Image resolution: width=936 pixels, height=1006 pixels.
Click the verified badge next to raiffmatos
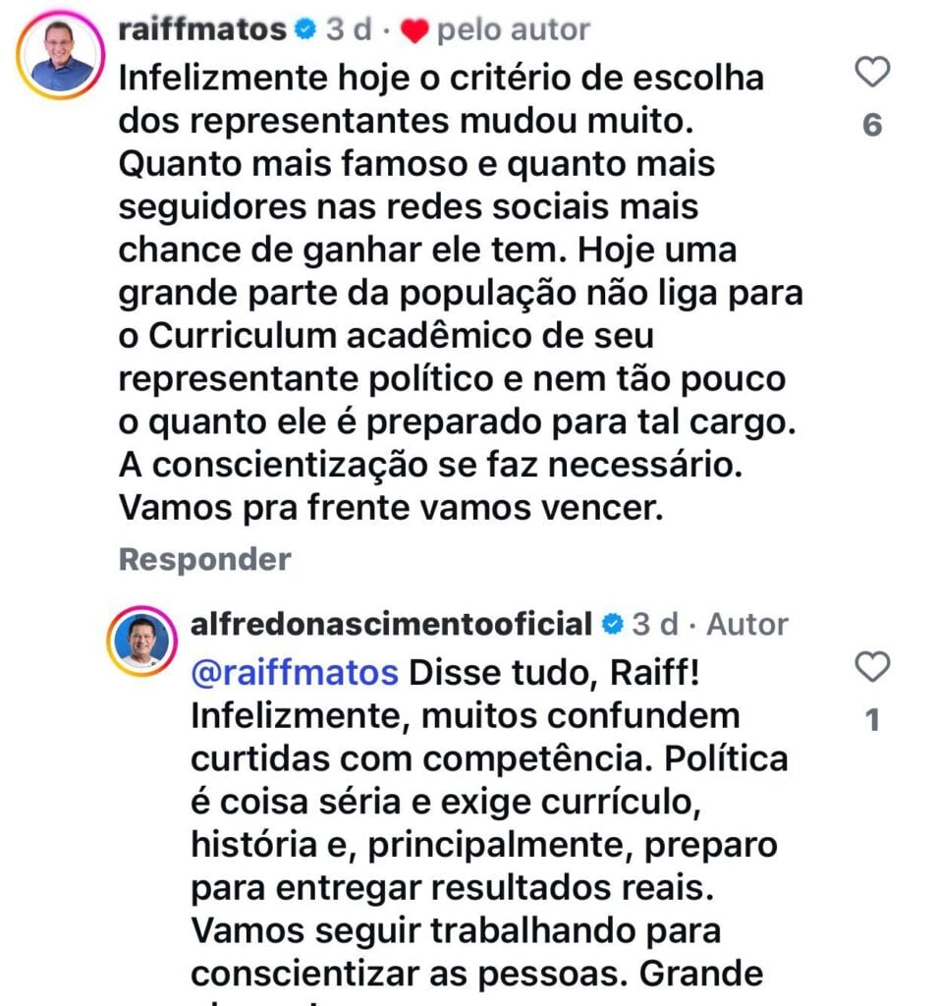pos(305,30)
